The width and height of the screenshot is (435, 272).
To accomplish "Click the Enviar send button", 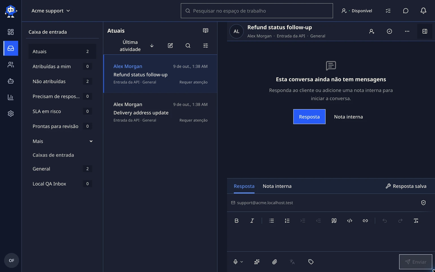I will (x=415, y=262).
